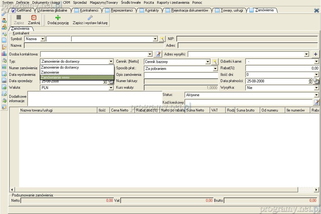Click into the Opis zamówienia text field

coord(181,75)
